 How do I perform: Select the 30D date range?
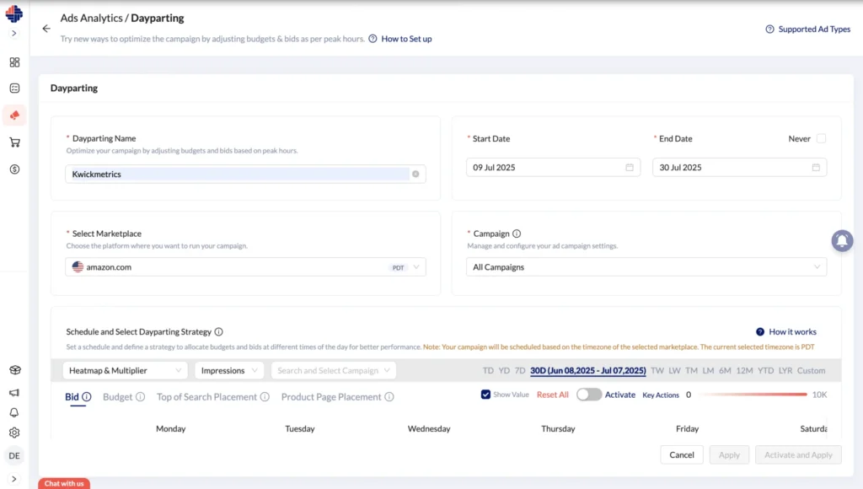[587, 371]
